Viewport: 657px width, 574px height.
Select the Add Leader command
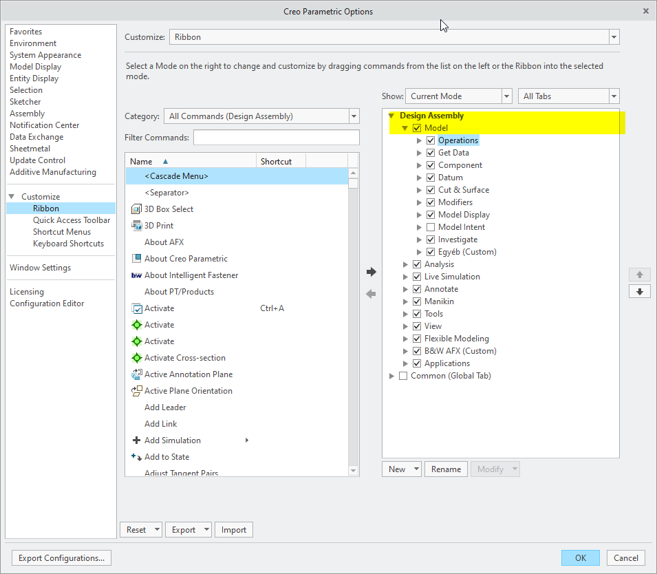point(165,407)
